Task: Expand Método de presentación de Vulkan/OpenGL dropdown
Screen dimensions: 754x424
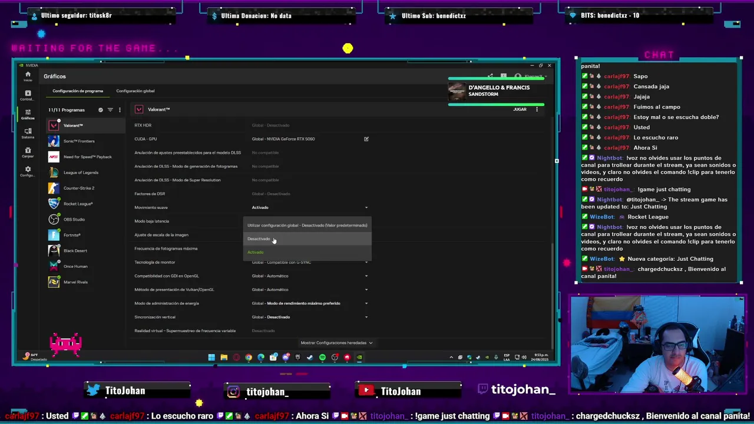Action: tap(366, 290)
